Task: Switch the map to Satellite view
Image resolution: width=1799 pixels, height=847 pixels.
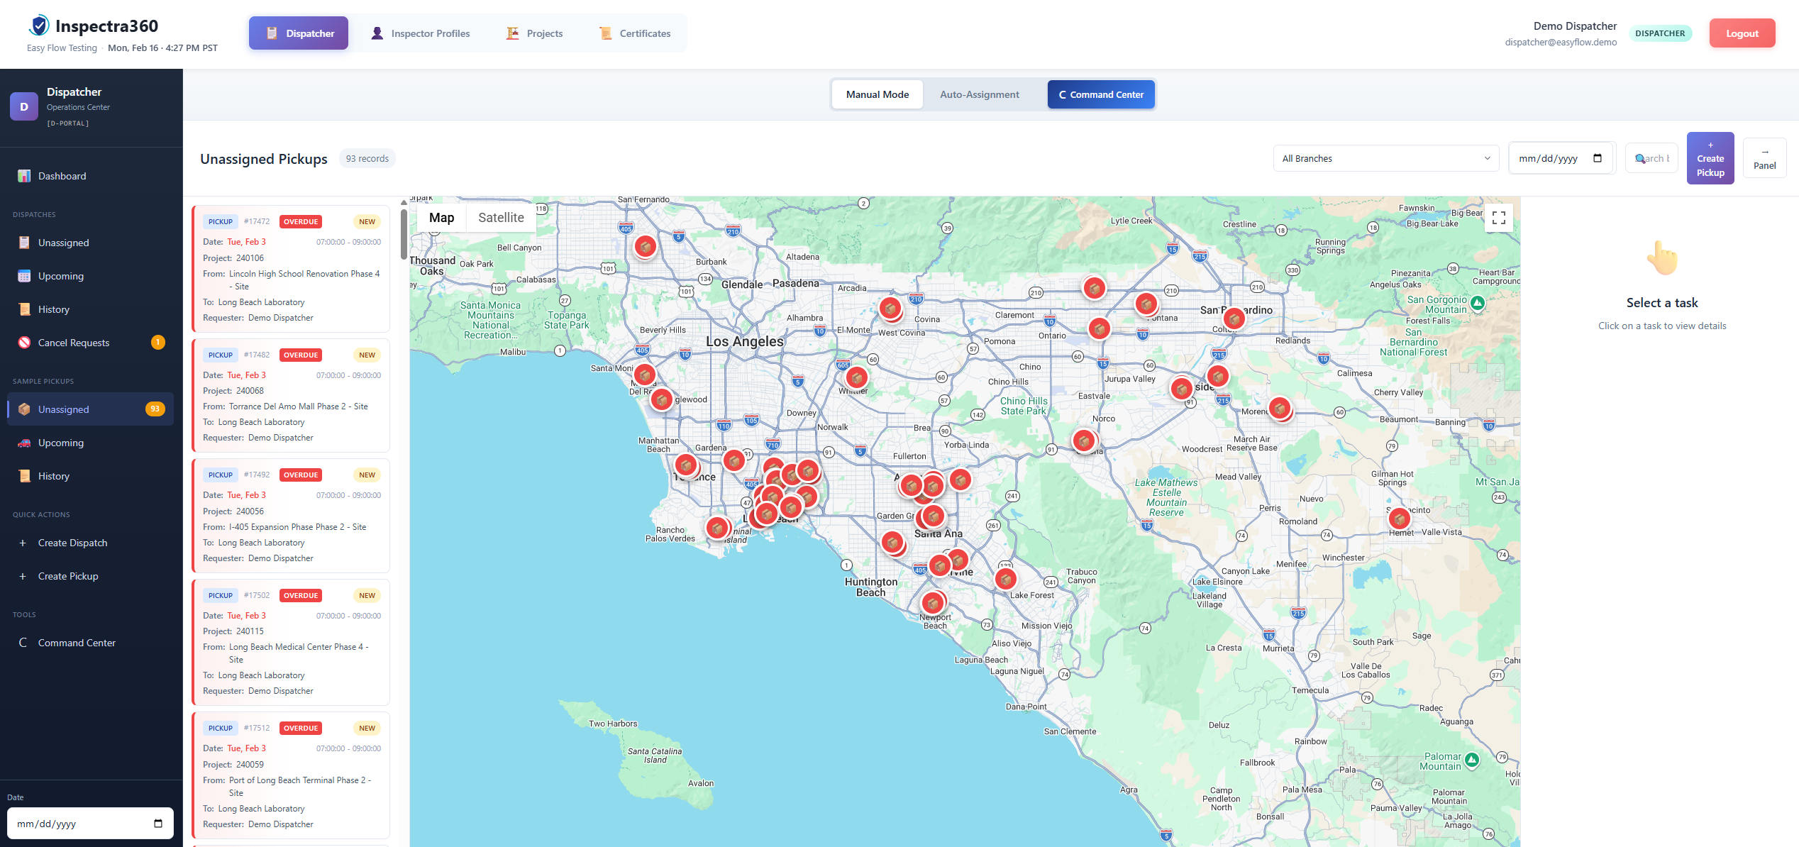Action: [502, 217]
